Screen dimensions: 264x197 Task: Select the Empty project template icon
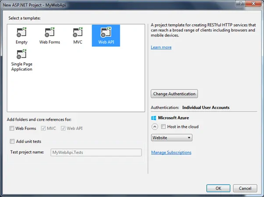[21, 33]
